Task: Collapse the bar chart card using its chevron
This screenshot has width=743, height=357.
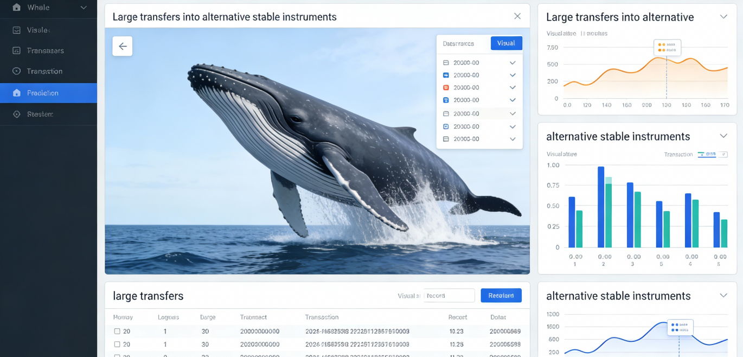Action: point(723,136)
